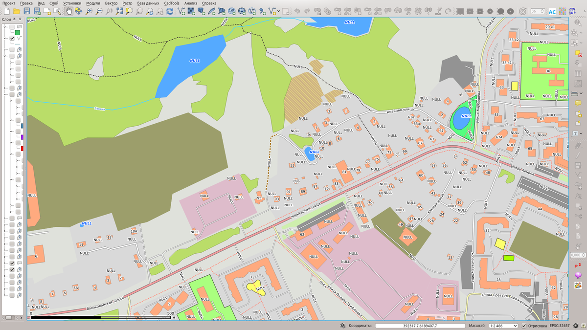587x330 pixels.
Task: Check the first layer's visibility checkbox
Action: point(12,26)
